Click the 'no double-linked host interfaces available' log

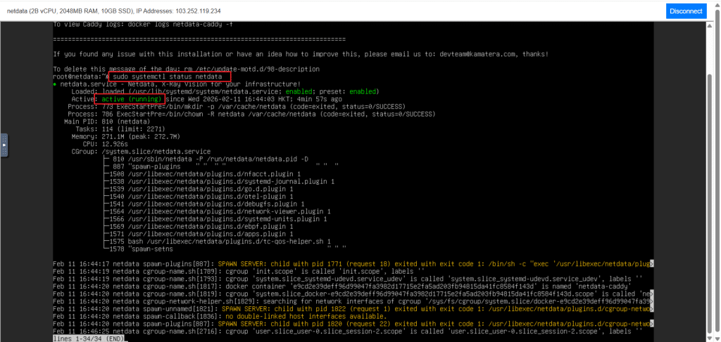click(220, 316)
